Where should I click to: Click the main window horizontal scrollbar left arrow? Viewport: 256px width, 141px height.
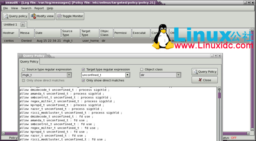3,134
